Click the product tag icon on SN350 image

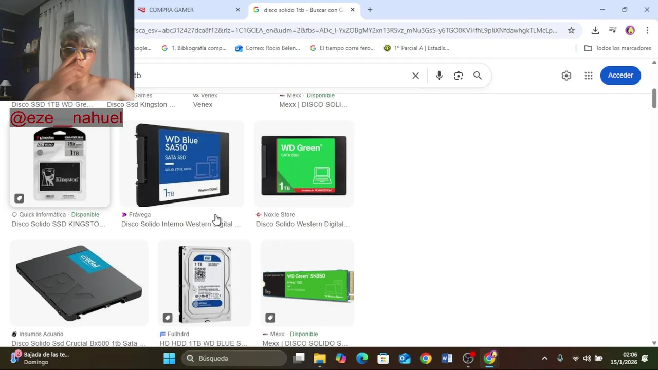point(270,318)
